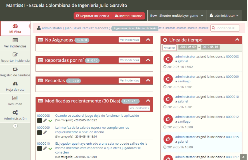
Task: Click the 2019-05-16 timeline end date
Action: click(210, 47)
